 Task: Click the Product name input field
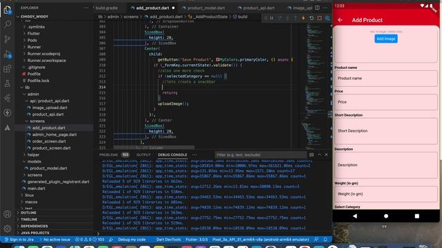(386, 78)
